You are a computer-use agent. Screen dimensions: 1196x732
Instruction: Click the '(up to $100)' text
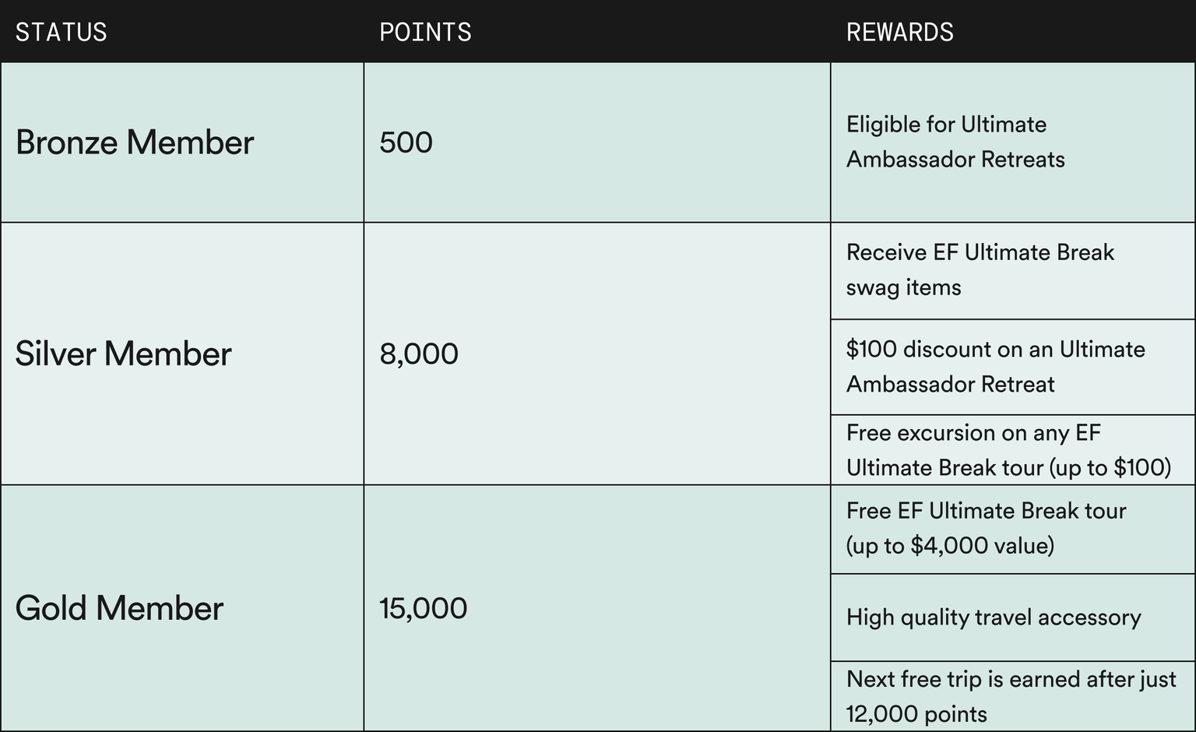pos(1110,467)
